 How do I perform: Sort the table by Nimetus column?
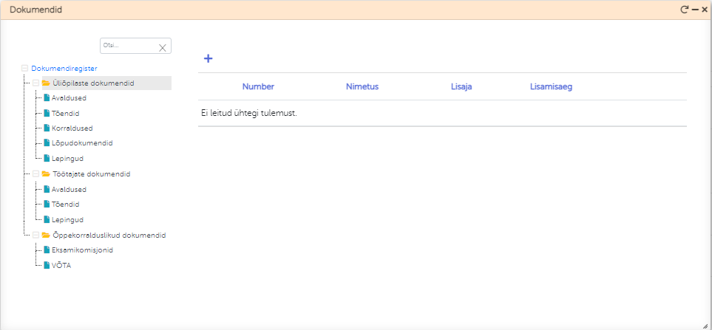(362, 86)
